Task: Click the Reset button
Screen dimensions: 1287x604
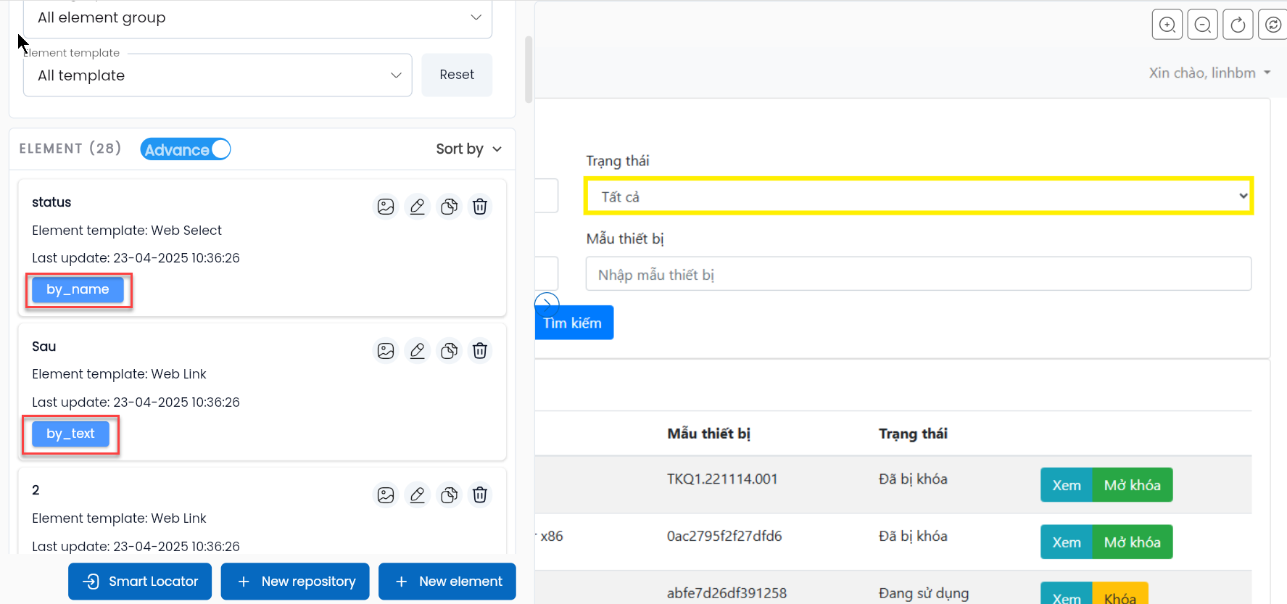Action: pyautogui.click(x=457, y=75)
